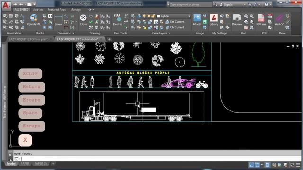Click the red PDF page icon in Plot panel
Image resolution: width=303 pixels, height=170 pixels.
(x=246, y=27)
